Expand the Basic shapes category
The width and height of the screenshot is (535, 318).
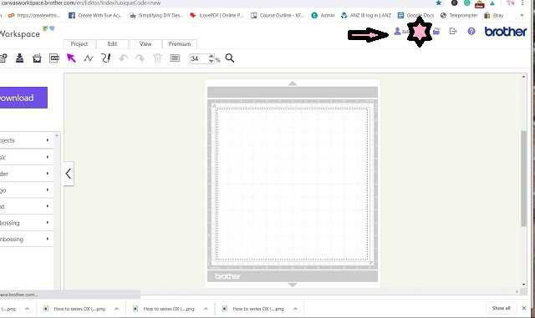[26, 157]
